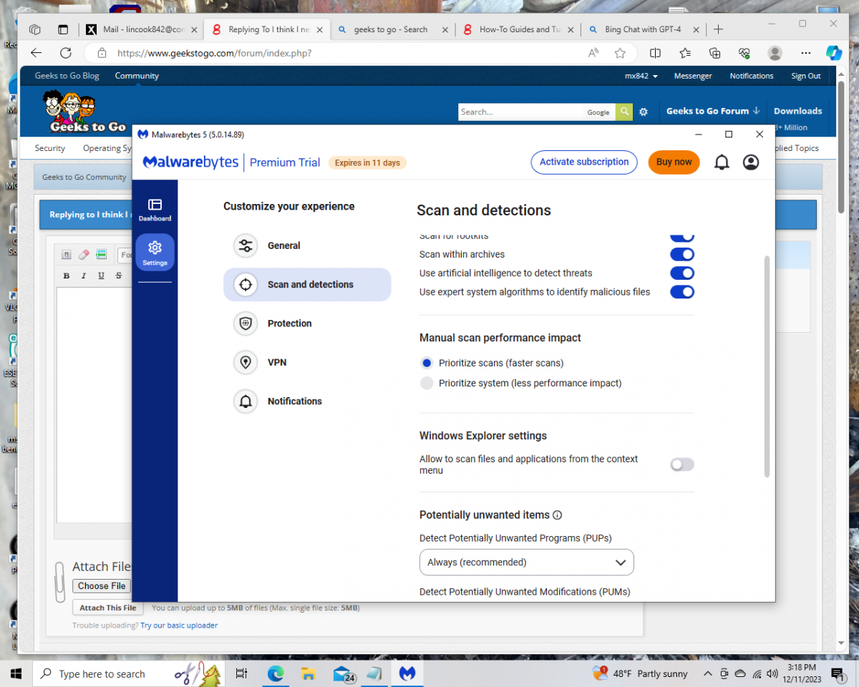Open Geeks to Go Blog link
Screen dimensions: 859x687
[67, 76]
